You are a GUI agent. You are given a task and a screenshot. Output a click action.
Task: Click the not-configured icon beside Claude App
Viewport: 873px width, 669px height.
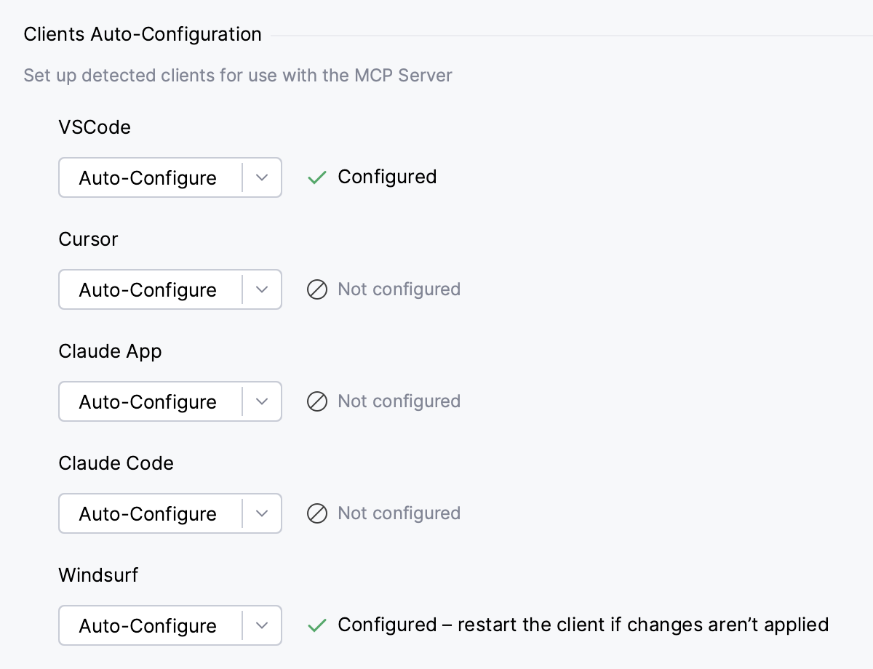coord(317,401)
